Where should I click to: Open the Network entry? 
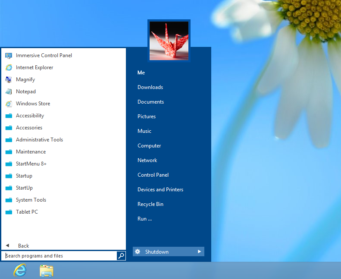(x=147, y=160)
